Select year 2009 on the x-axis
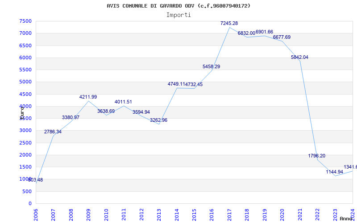357x223 pixels. pos(88,215)
